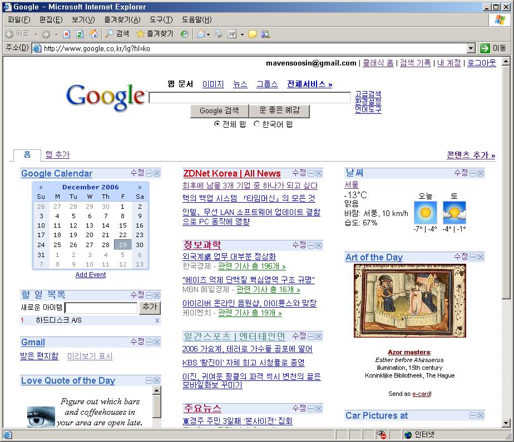
Task: Click the Stop loading icon
Action: tap(67, 34)
